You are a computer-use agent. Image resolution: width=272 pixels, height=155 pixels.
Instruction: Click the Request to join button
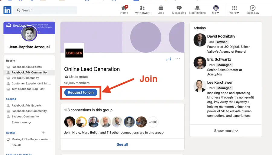click(x=81, y=92)
